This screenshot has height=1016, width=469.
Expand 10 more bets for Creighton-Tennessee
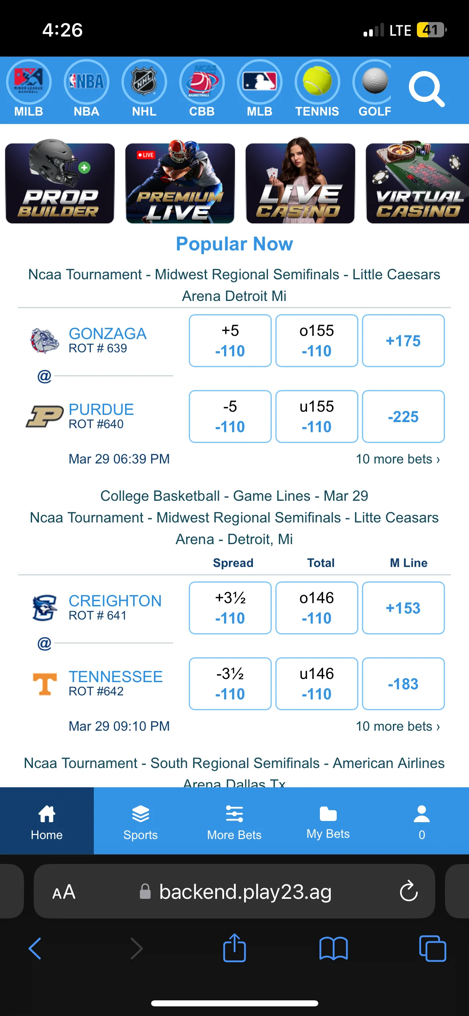[x=398, y=726]
